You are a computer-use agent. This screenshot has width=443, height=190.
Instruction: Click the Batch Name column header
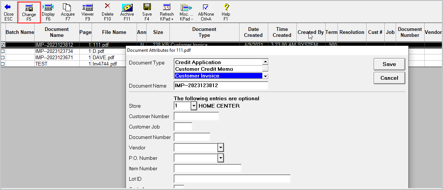[x=20, y=32]
